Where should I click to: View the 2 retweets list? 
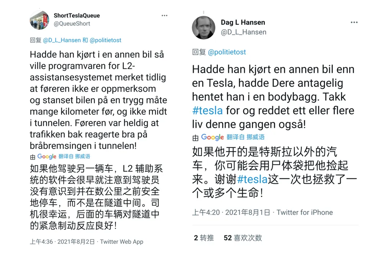tap(204, 238)
